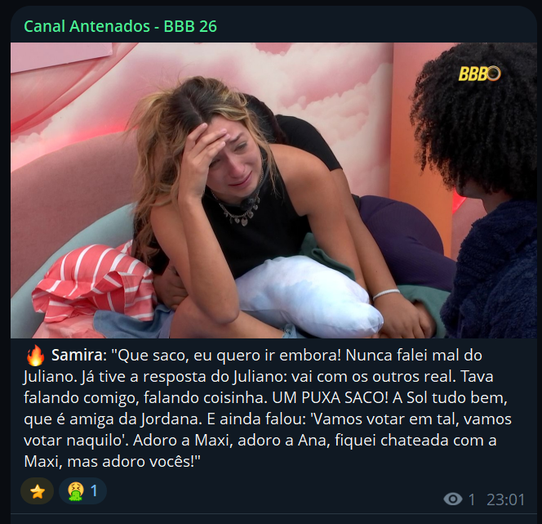Click the star reaction under the message
The image size is (542, 524).
[x=38, y=491]
